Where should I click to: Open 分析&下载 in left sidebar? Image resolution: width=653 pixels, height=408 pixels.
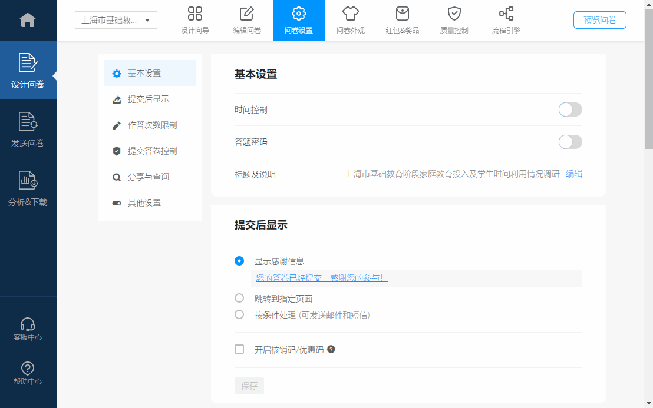[28, 188]
